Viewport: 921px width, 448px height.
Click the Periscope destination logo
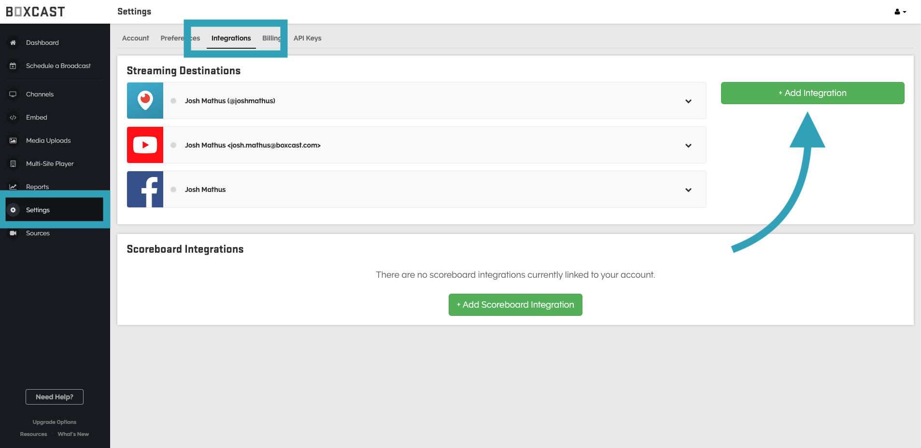click(145, 100)
